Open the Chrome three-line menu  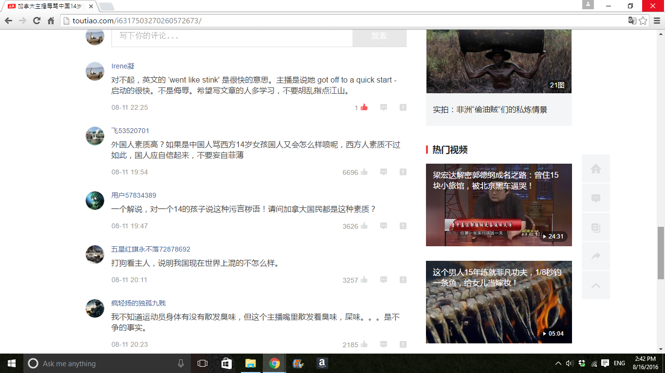pos(657,20)
